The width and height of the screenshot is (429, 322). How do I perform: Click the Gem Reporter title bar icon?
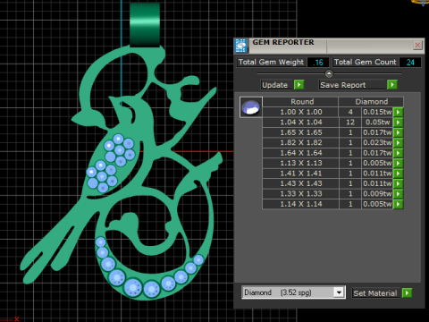point(240,46)
